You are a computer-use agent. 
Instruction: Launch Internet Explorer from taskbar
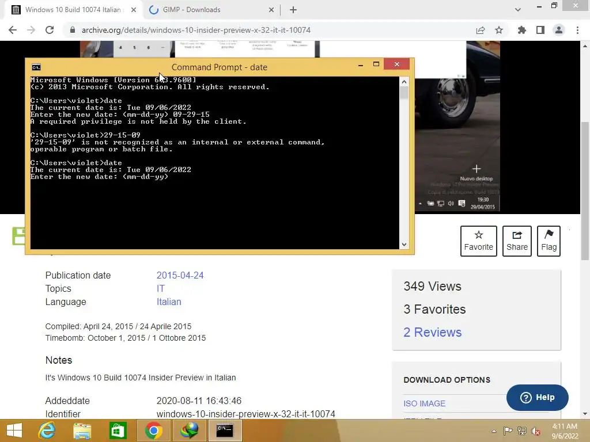coord(47,430)
